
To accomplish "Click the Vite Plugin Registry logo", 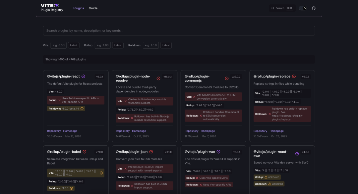I will pos(52,8).
